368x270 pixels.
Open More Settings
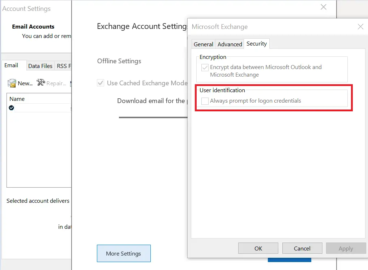click(x=124, y=253)
